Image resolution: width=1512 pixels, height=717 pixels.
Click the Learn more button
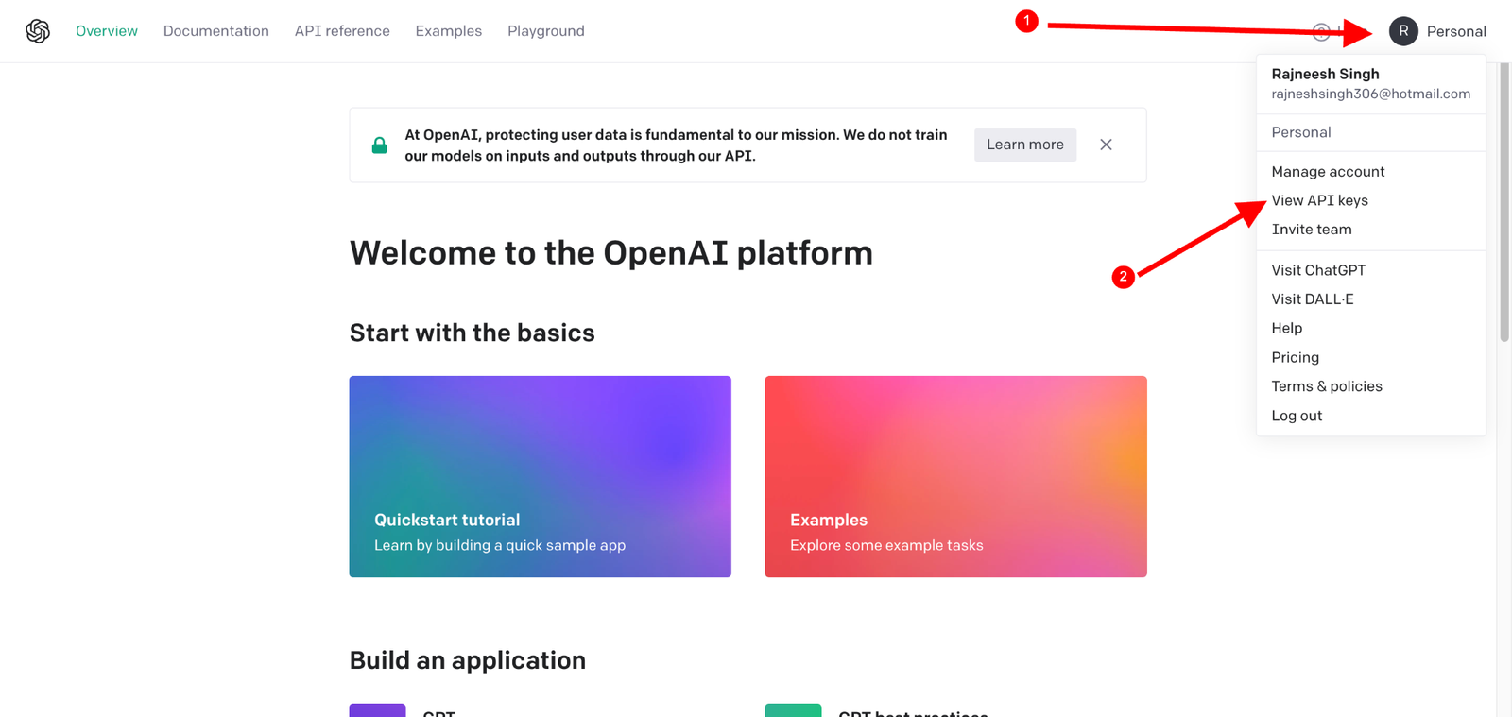(1025, 145)
